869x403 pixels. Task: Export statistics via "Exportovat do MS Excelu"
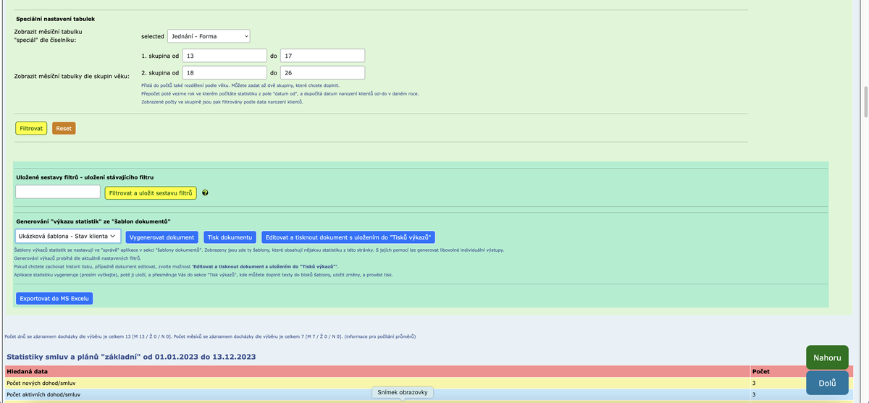54,298
